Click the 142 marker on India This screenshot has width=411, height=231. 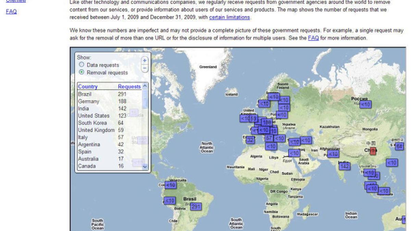coord(345,166)
